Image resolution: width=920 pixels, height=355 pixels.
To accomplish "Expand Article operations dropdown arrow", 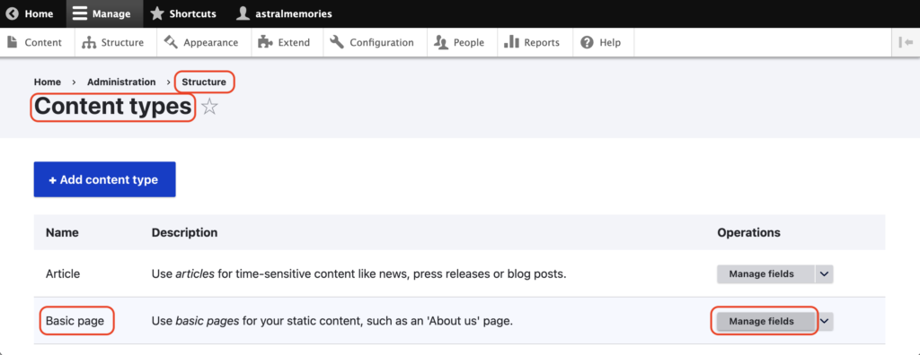I will 824,273.
